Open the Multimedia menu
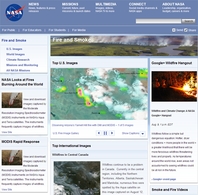The height and width of the screenshot is (195, 198). [106, 4]
